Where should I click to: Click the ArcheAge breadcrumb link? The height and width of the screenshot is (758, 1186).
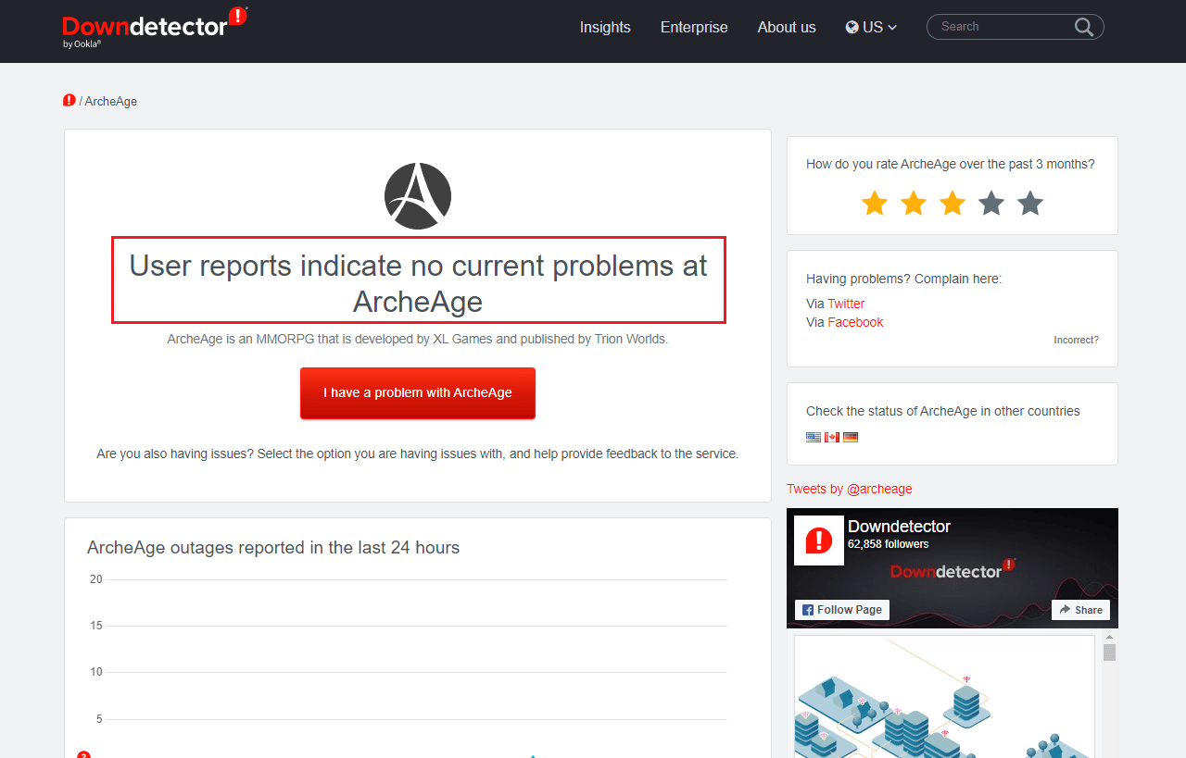click(x=111, y=101)
